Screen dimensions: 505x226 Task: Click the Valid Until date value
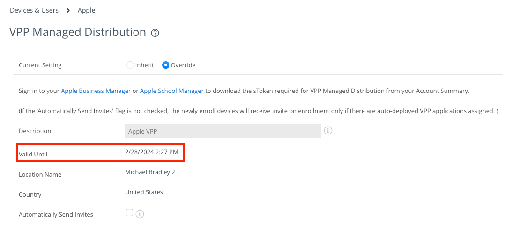(x=152, y=152)
